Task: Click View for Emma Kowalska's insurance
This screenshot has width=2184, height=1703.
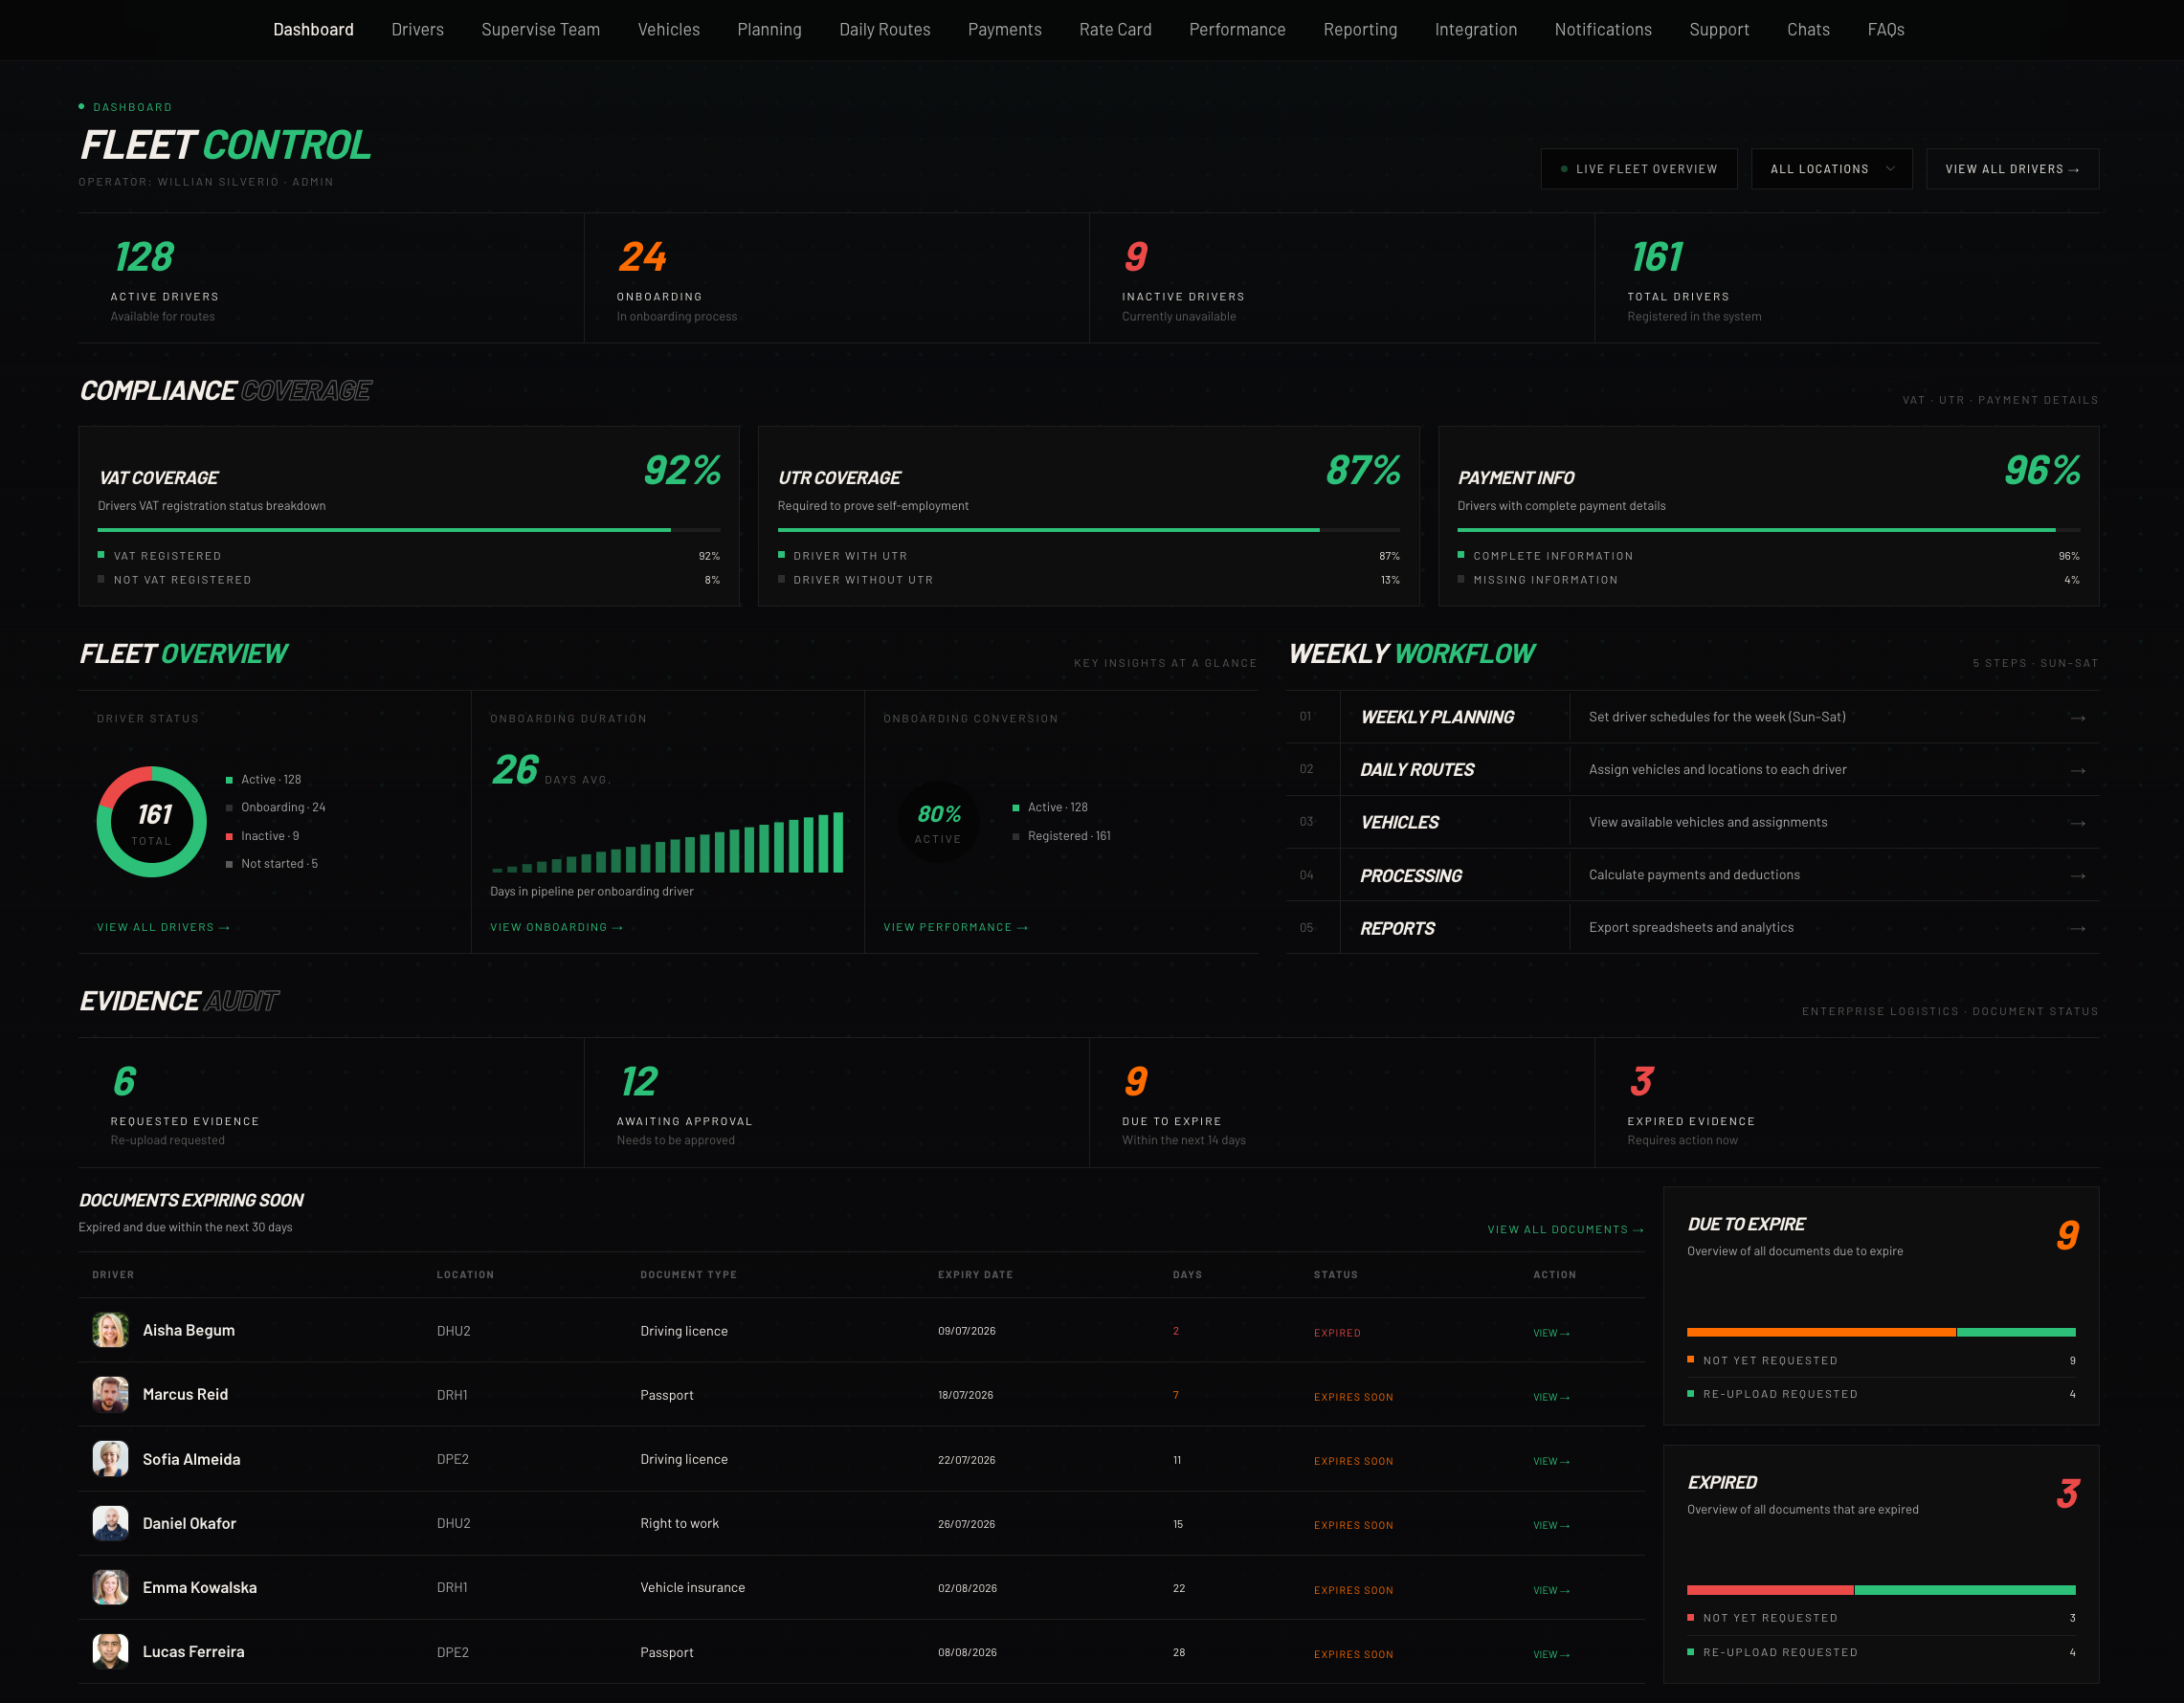Action: point(1551,1590)
